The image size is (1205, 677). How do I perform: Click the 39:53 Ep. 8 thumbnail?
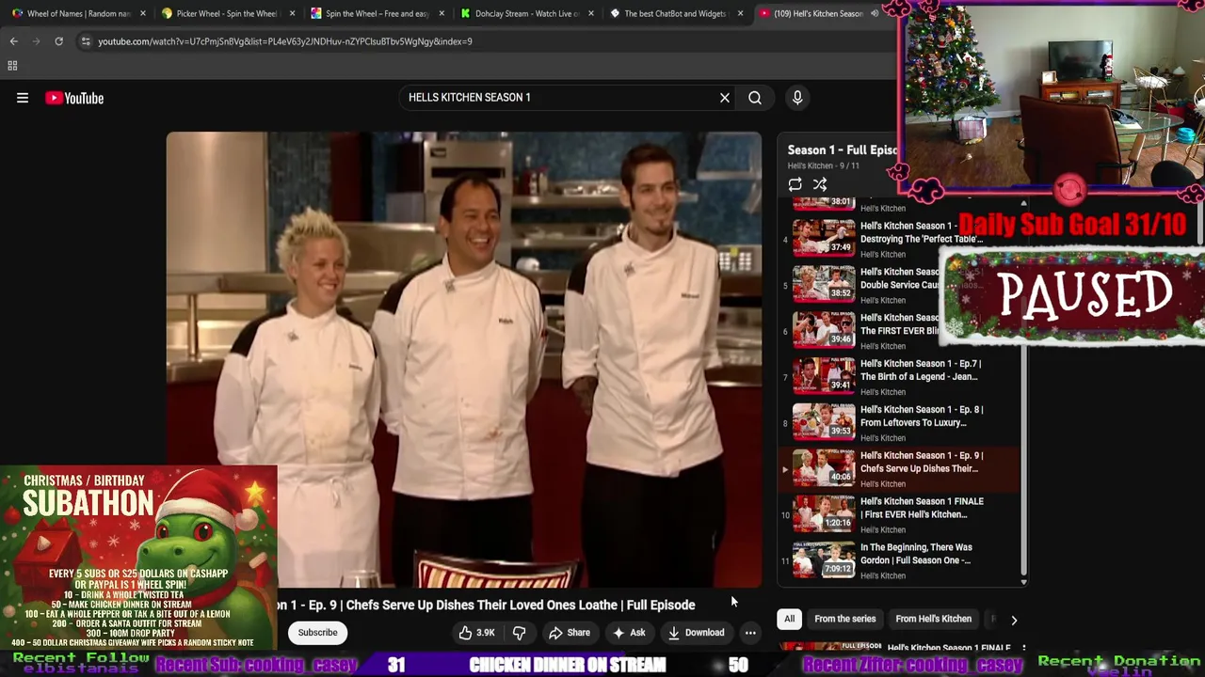pyautogui.click(x=824, y=421)
